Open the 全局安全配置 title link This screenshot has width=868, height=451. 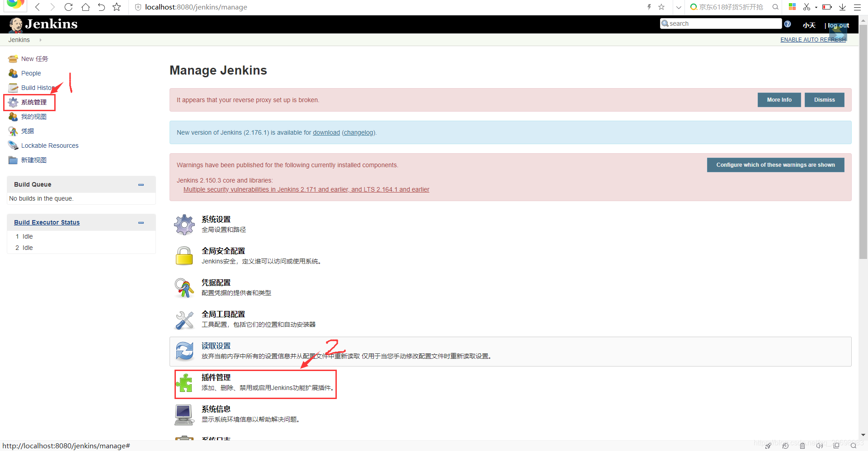tap(223, 251)
